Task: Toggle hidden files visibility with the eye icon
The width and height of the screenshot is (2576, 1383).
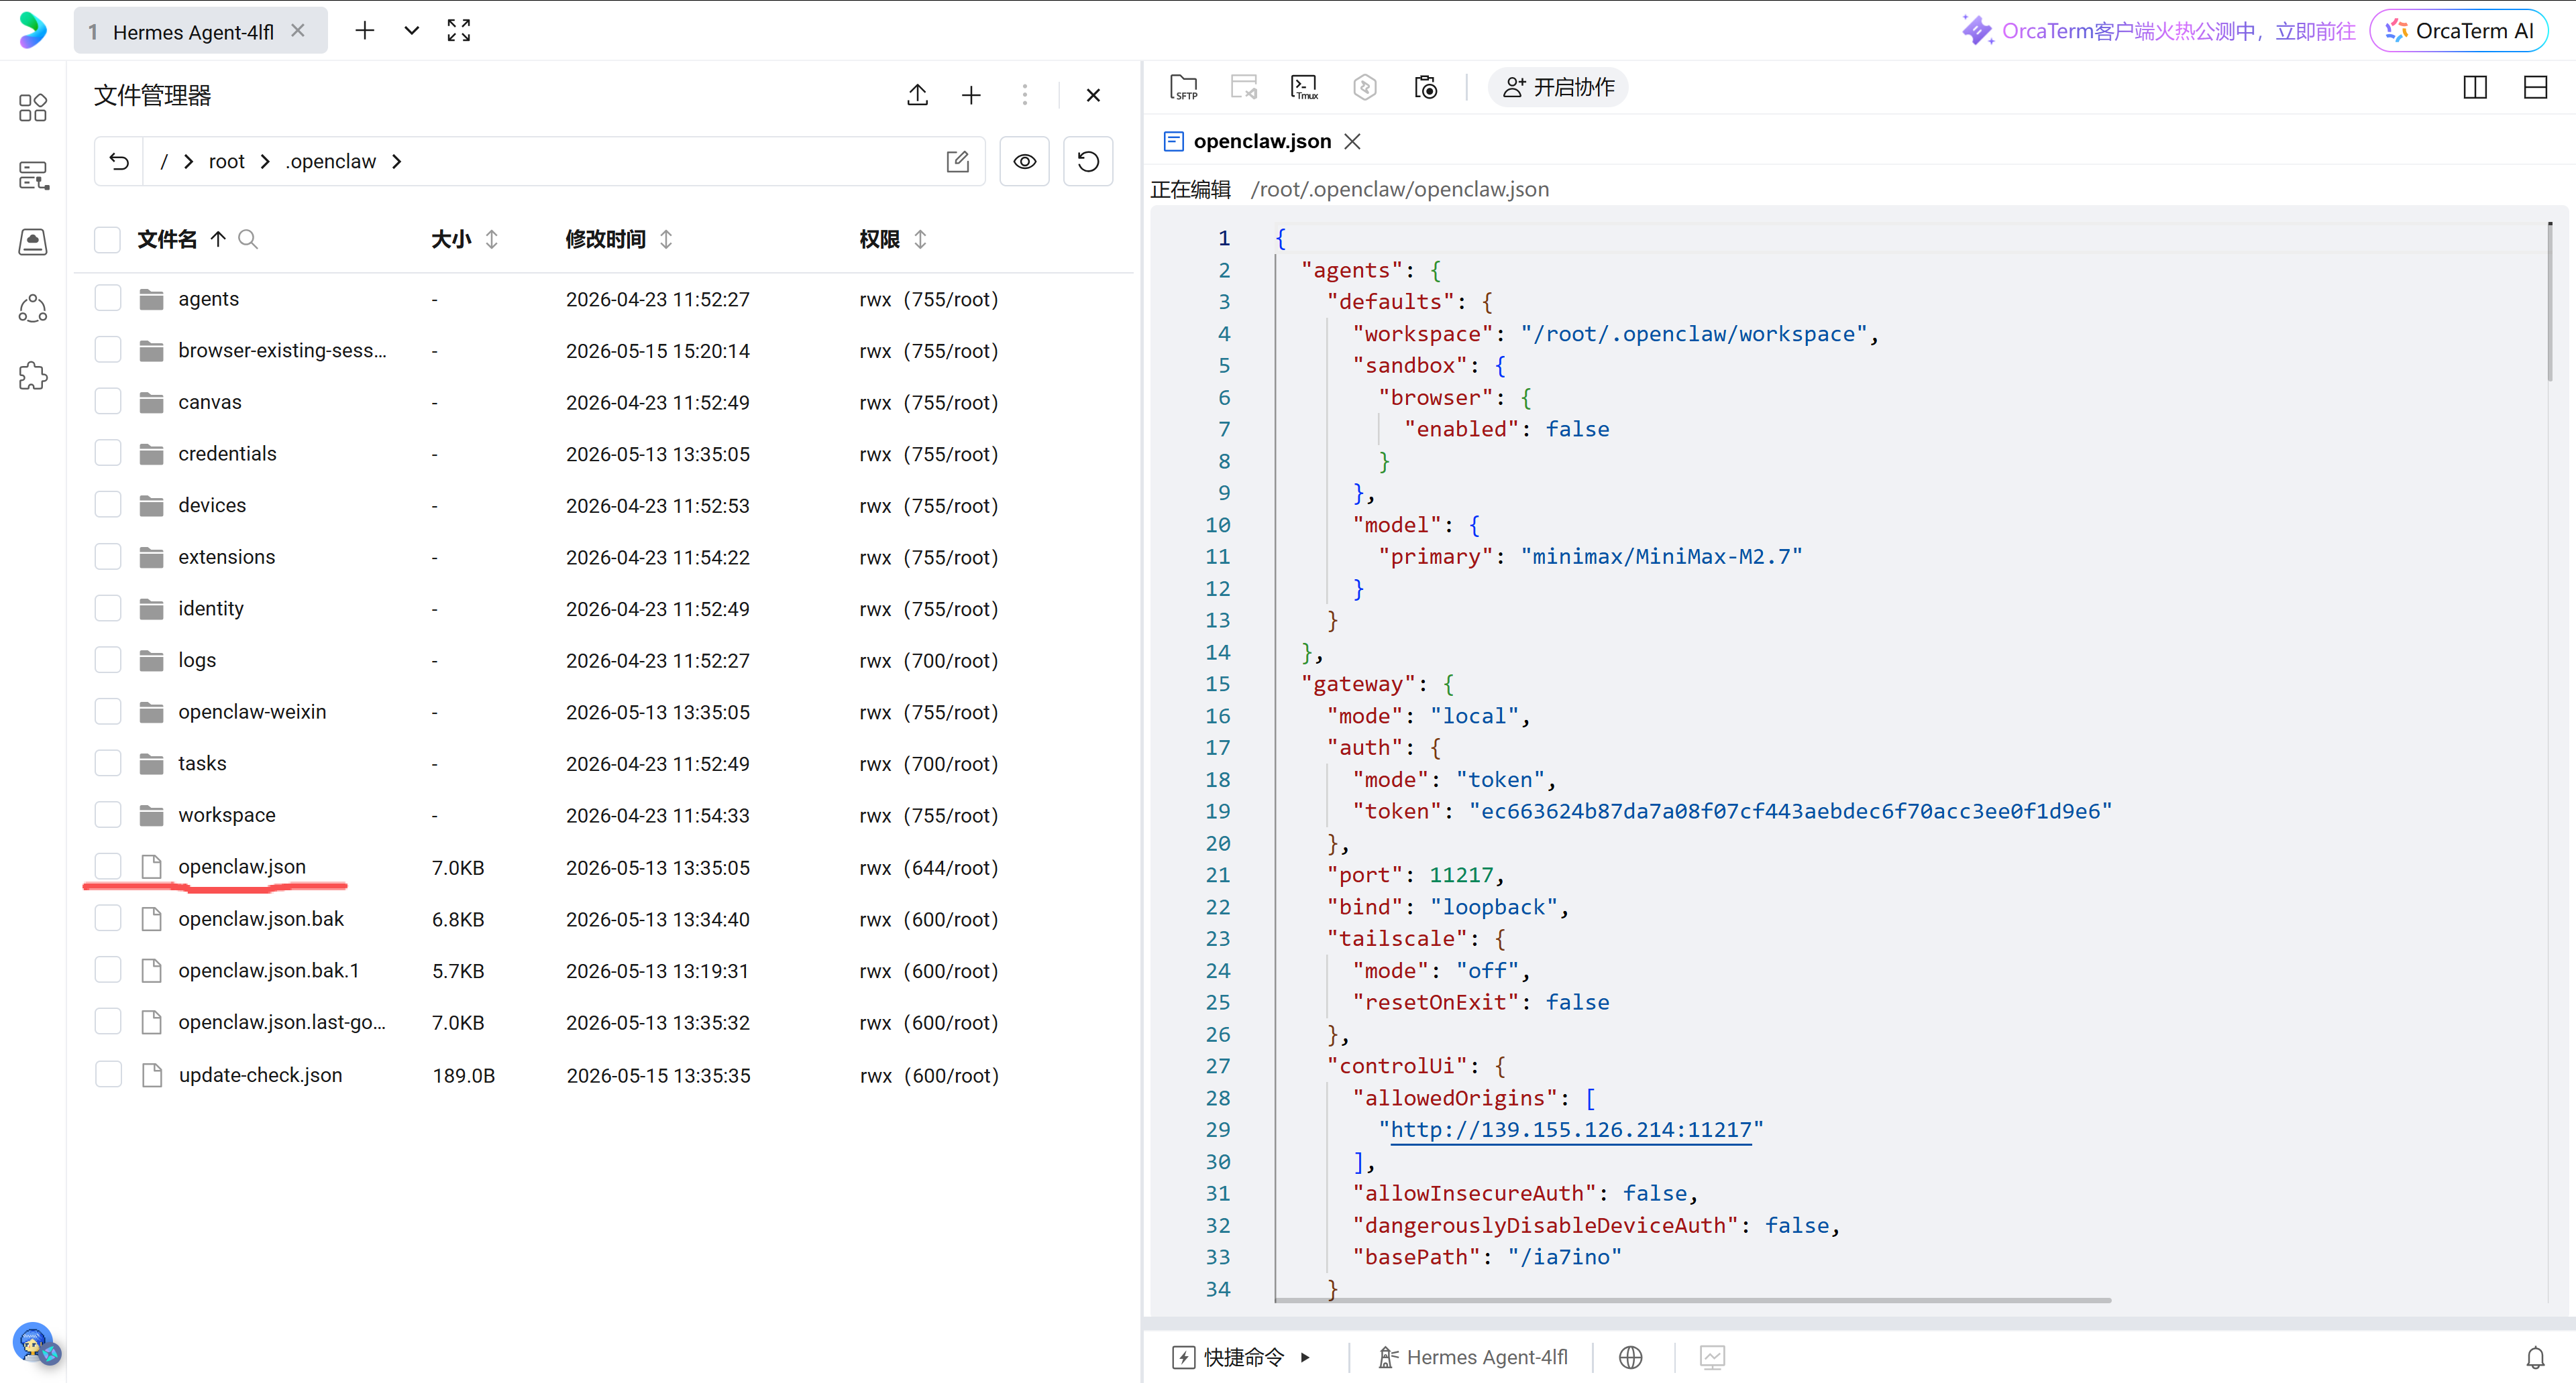Action: click(1025, 161)
